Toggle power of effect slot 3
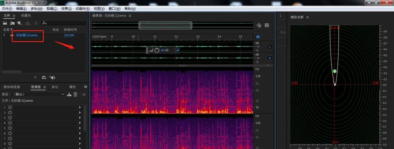394x149 pixels. click(10, 118)
